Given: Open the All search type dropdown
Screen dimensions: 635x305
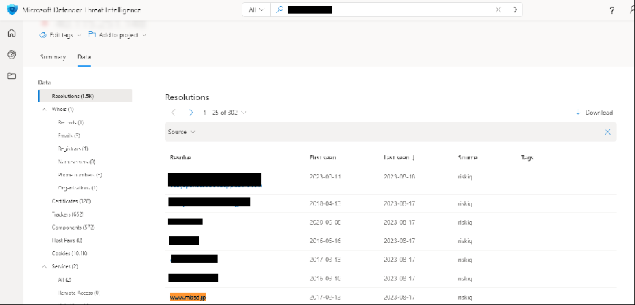Looking at the screenshot, I should point(255,10).
